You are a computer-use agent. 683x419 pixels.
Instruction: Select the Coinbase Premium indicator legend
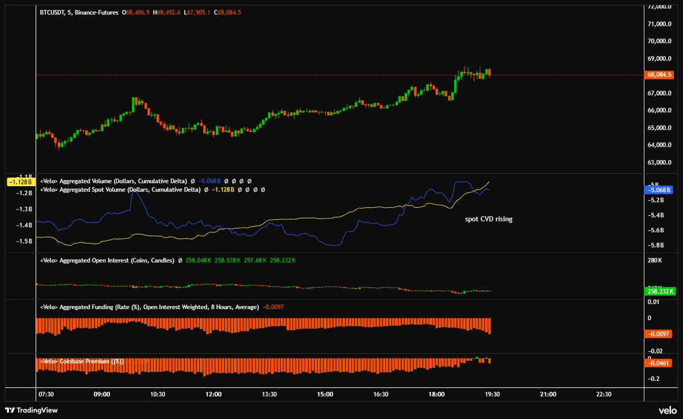[x=81, y=362]
